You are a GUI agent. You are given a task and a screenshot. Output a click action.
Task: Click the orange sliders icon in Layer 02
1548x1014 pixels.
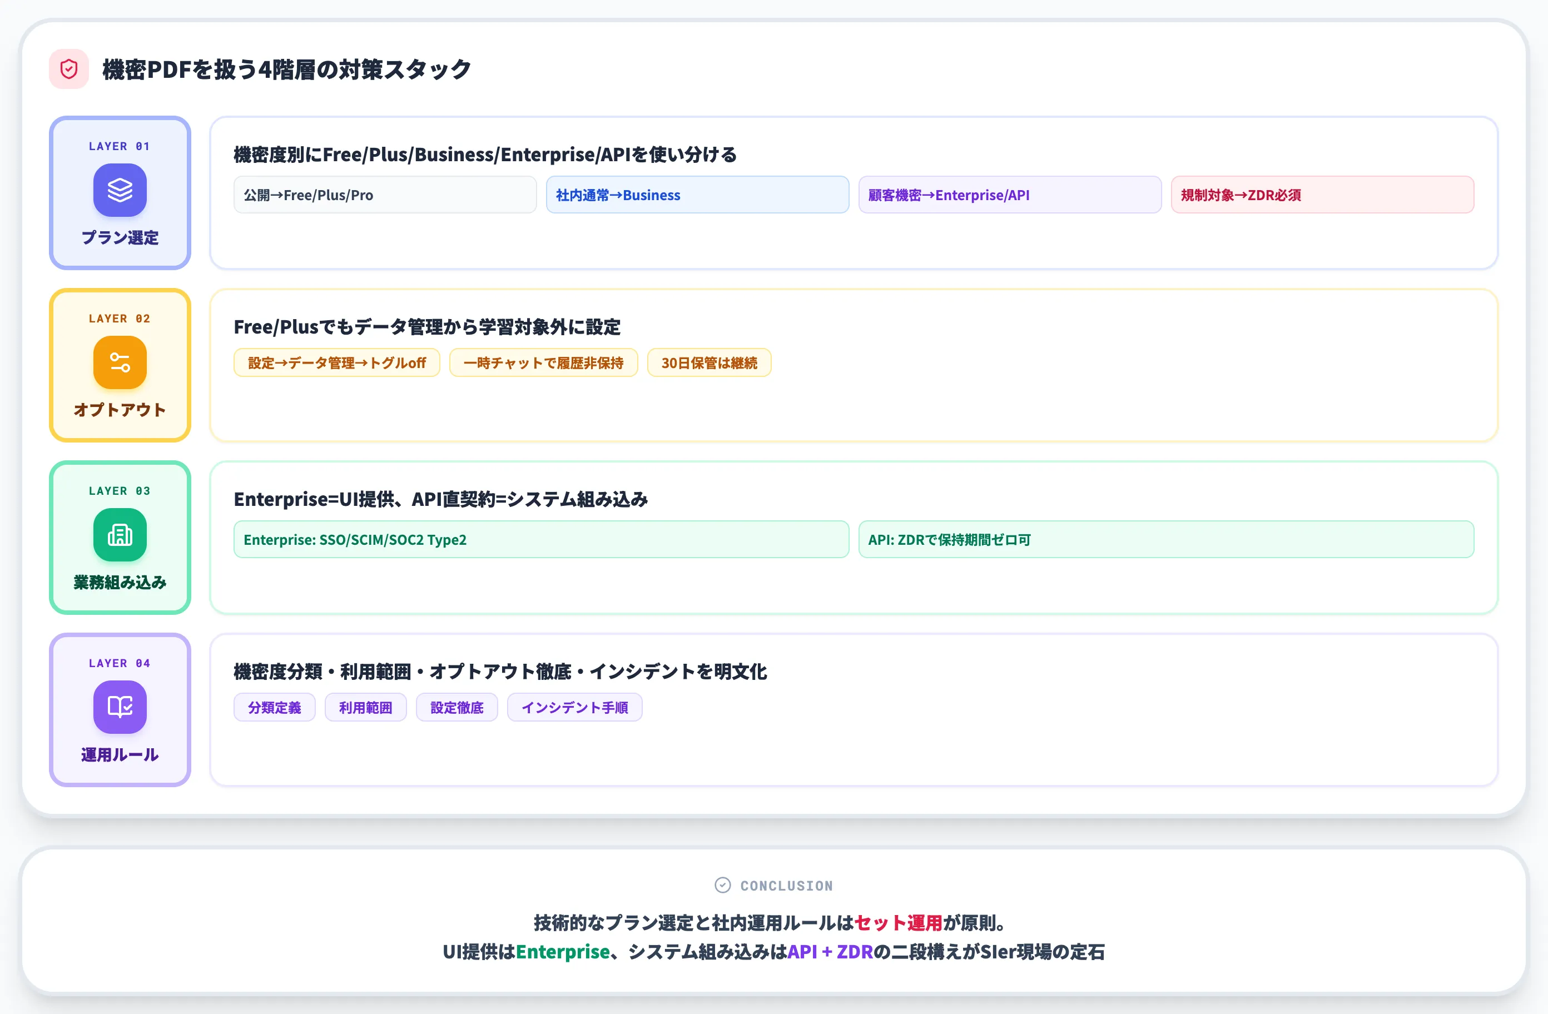click(120, 362)
